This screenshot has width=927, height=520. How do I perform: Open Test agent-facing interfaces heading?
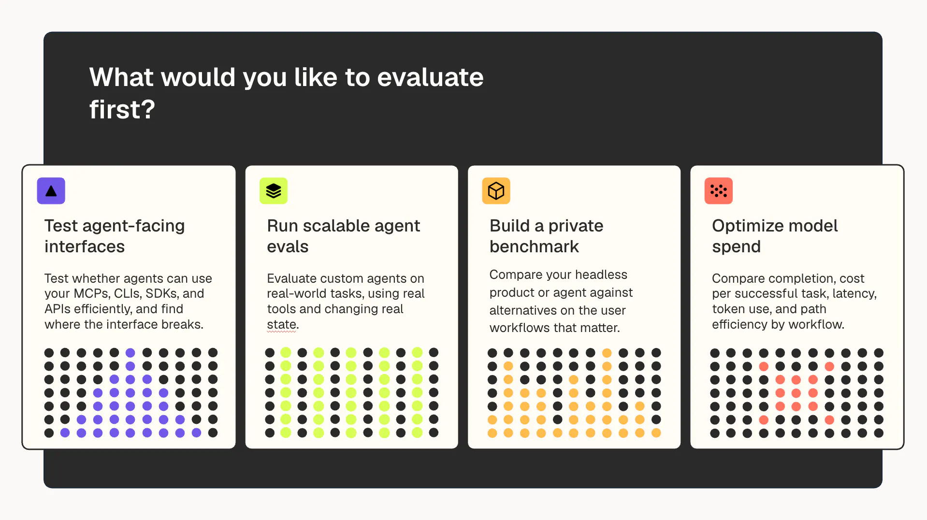coord(115,236)
